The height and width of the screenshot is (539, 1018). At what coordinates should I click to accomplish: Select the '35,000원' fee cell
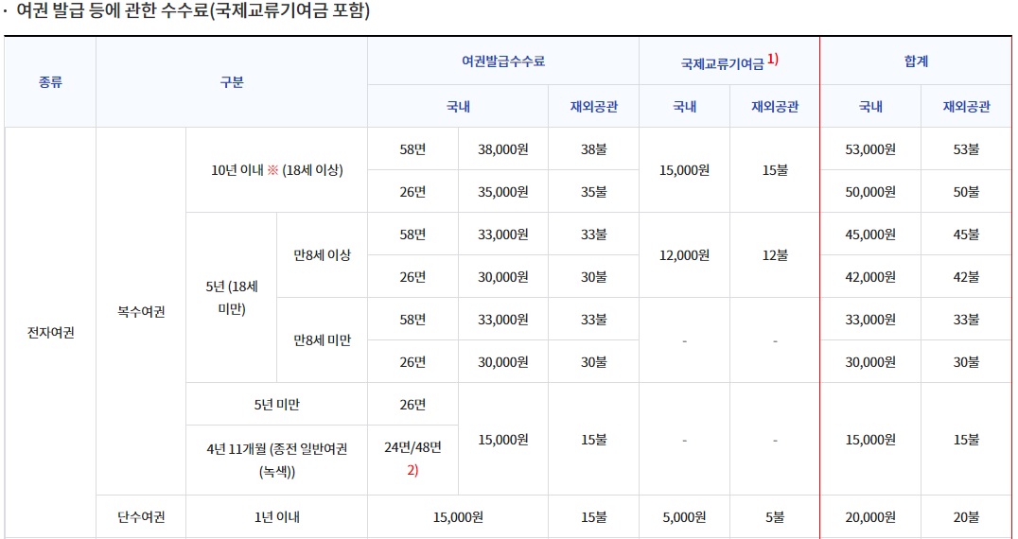coord(503,191)
